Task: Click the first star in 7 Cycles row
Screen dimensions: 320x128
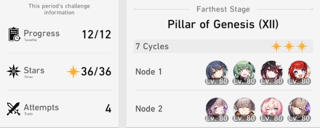Action: (x=276, y=46)
